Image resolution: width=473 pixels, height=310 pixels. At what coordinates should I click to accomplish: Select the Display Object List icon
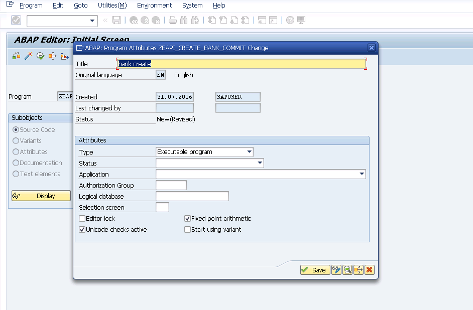click(16, 56)
